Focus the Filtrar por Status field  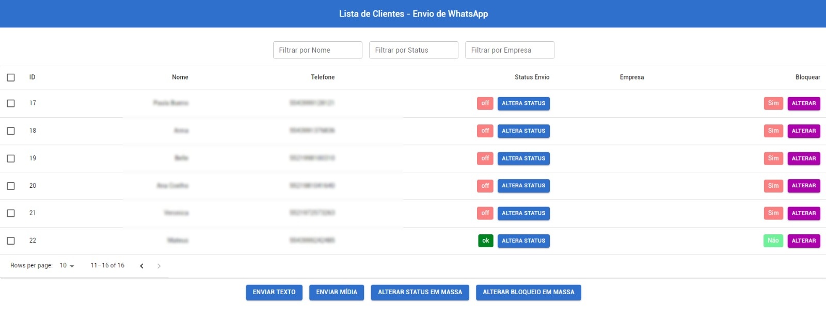tap(414, 50)
